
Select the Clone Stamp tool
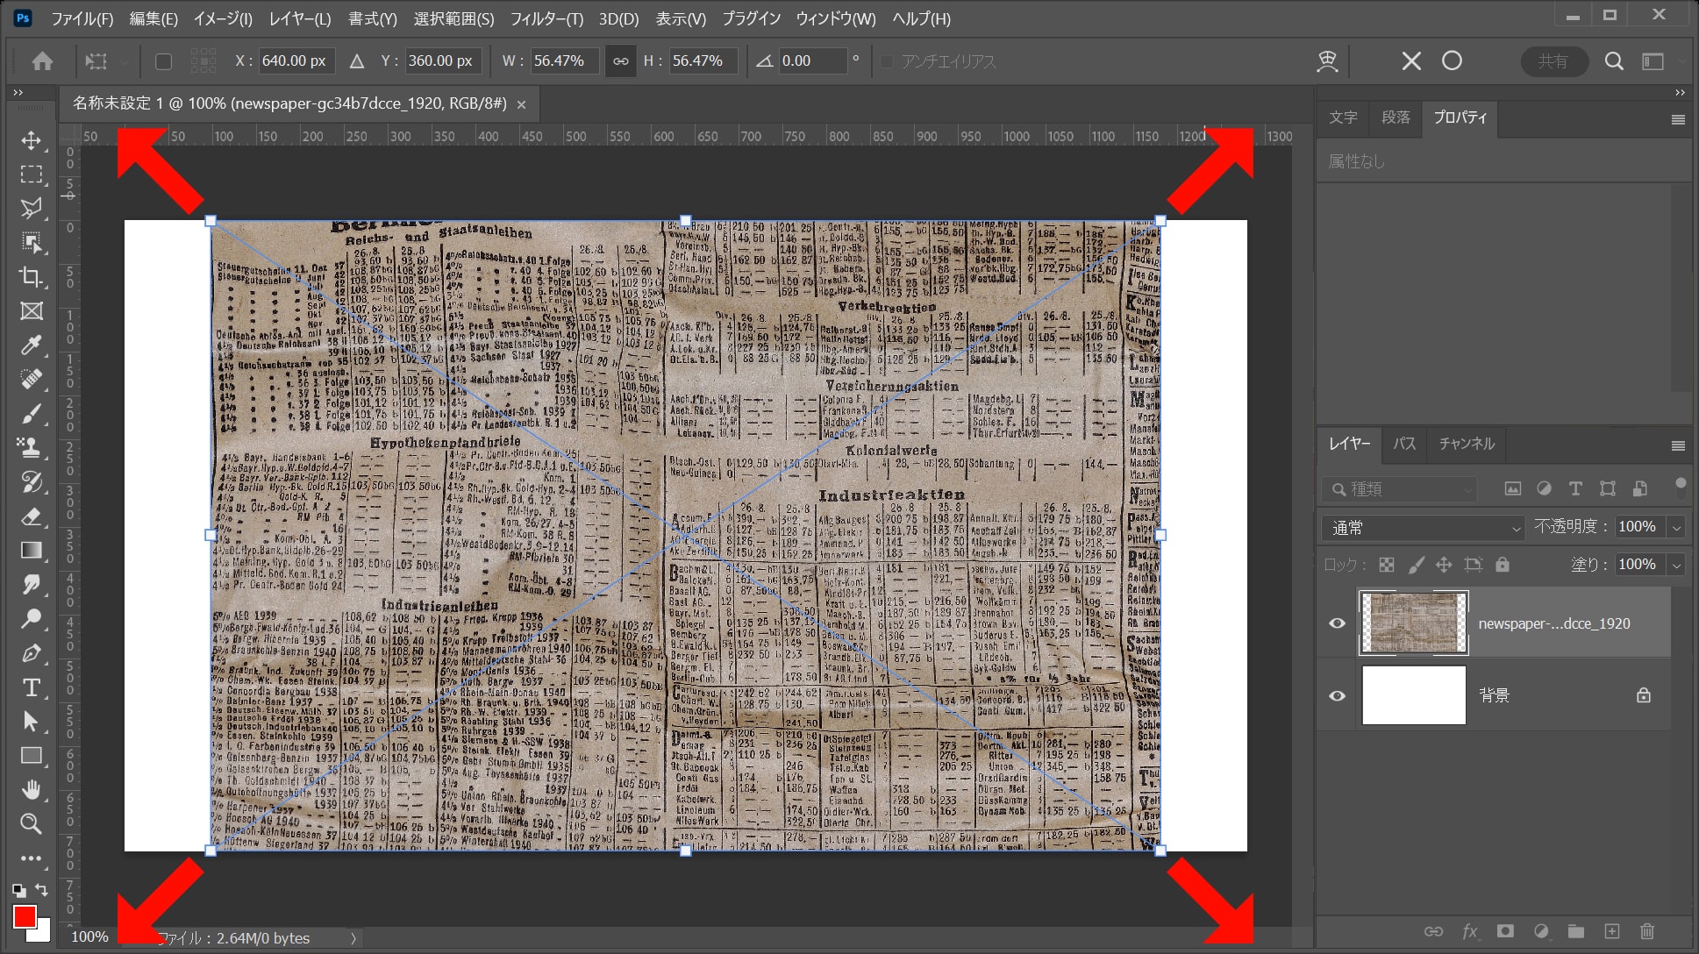click(32, 448)
